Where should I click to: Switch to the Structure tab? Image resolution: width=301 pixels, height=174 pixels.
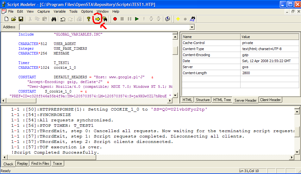click(203, 100)
